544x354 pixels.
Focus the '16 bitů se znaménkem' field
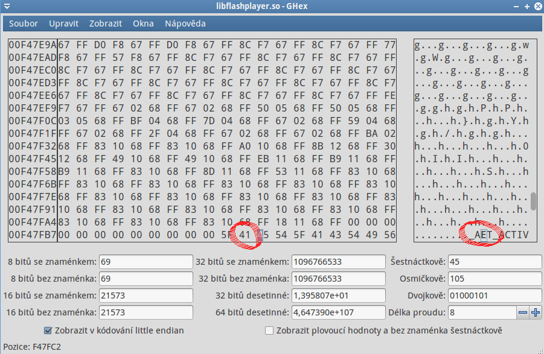146,296
